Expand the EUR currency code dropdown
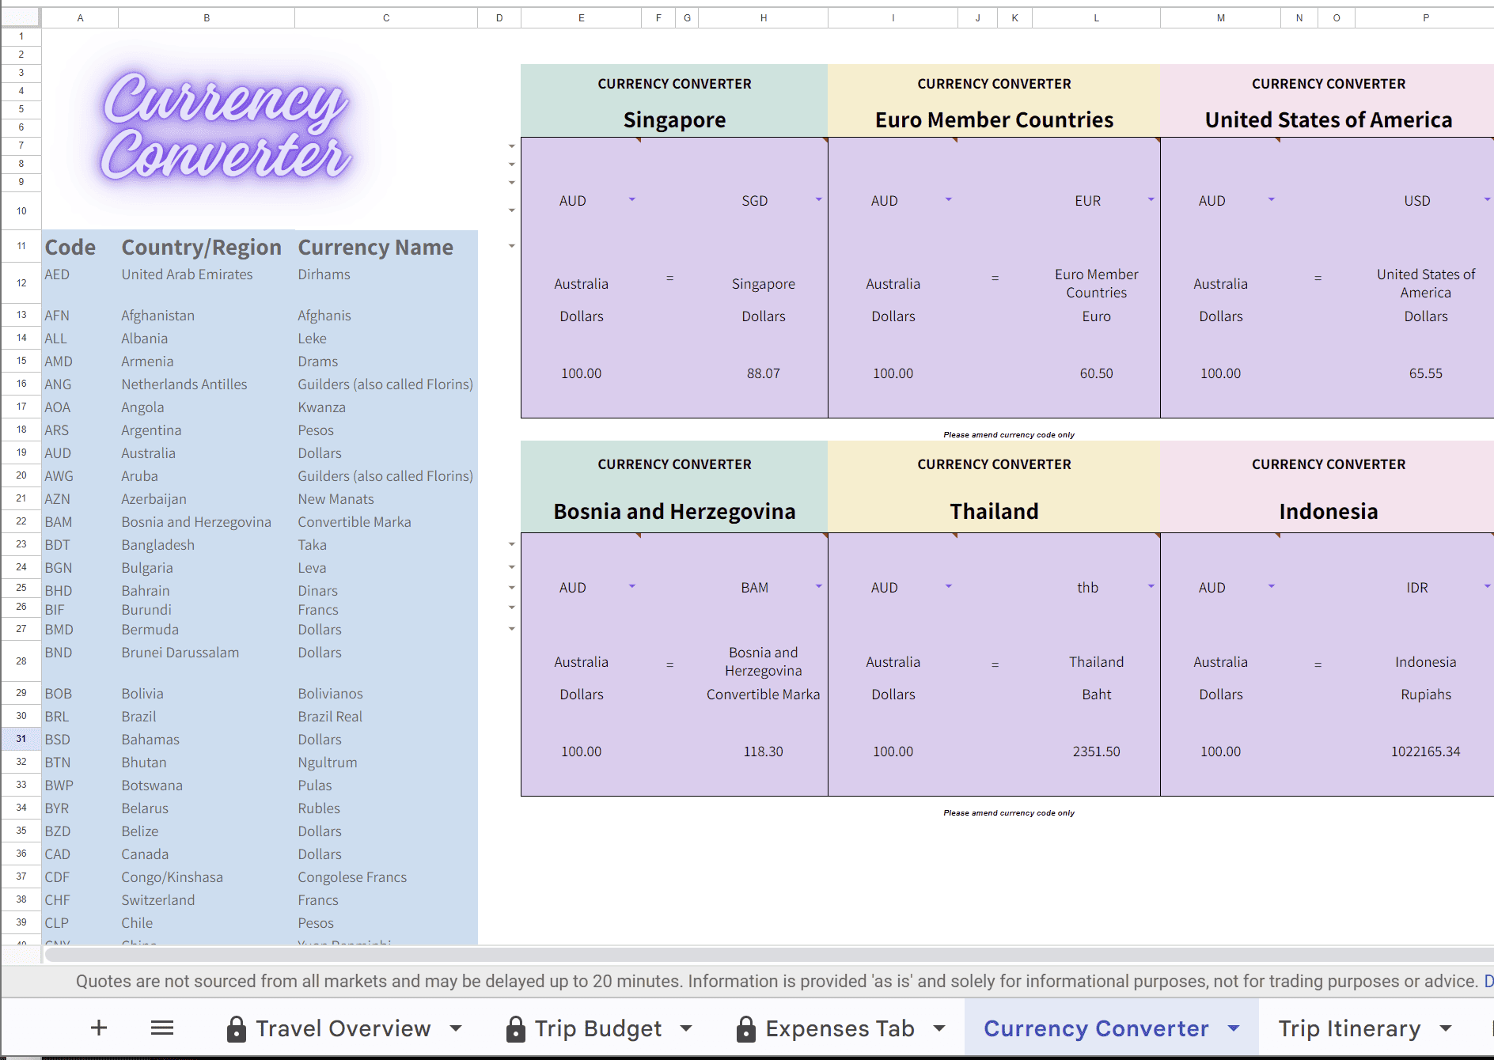 pos(1151,199)
